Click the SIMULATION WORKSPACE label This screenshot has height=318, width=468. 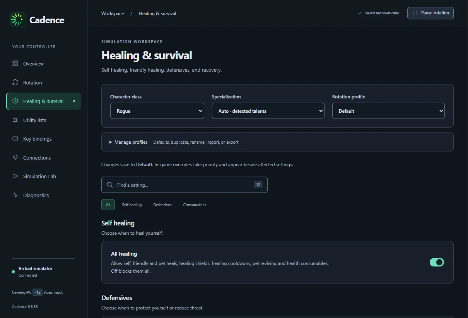pos(132,41)
